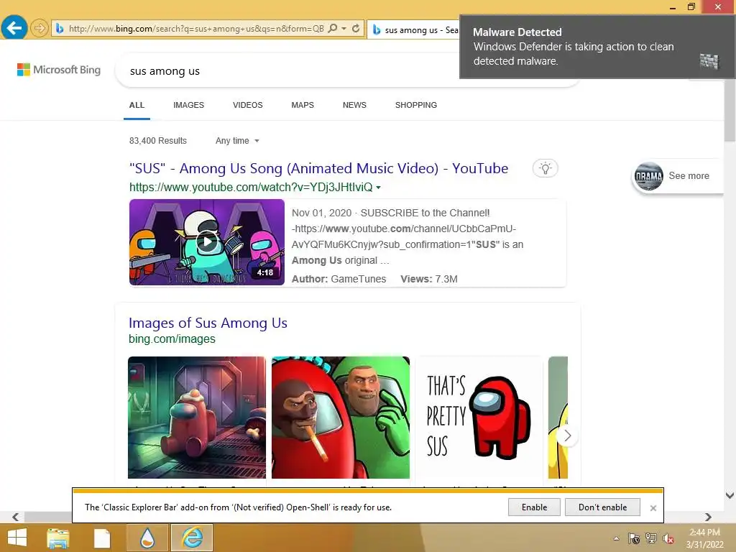The width and height of the screenshot is (736, 552).
Task: Click 'Author: GameTunes' text
Action: pyautogui.click(x=339, y=279)
